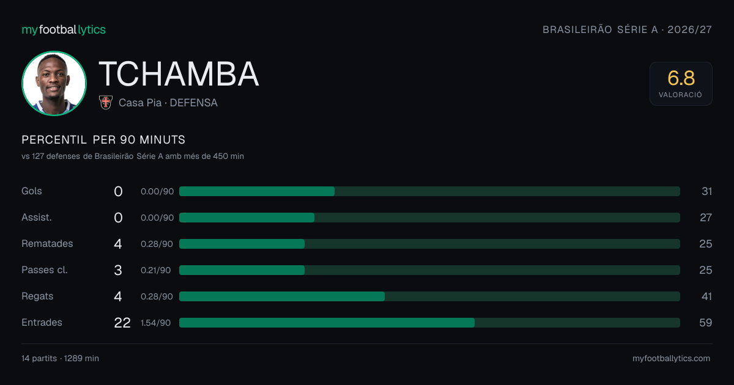Image resolution: width=734 pixels, height=385 pixels.
Task: Open the myfootballytics.com footer link
Action: click(x=672, y=359)
